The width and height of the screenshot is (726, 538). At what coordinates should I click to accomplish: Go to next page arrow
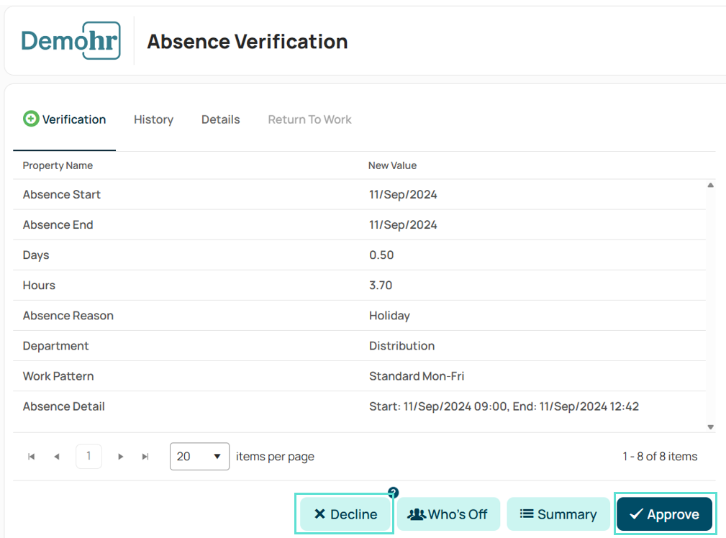[120, 457]
